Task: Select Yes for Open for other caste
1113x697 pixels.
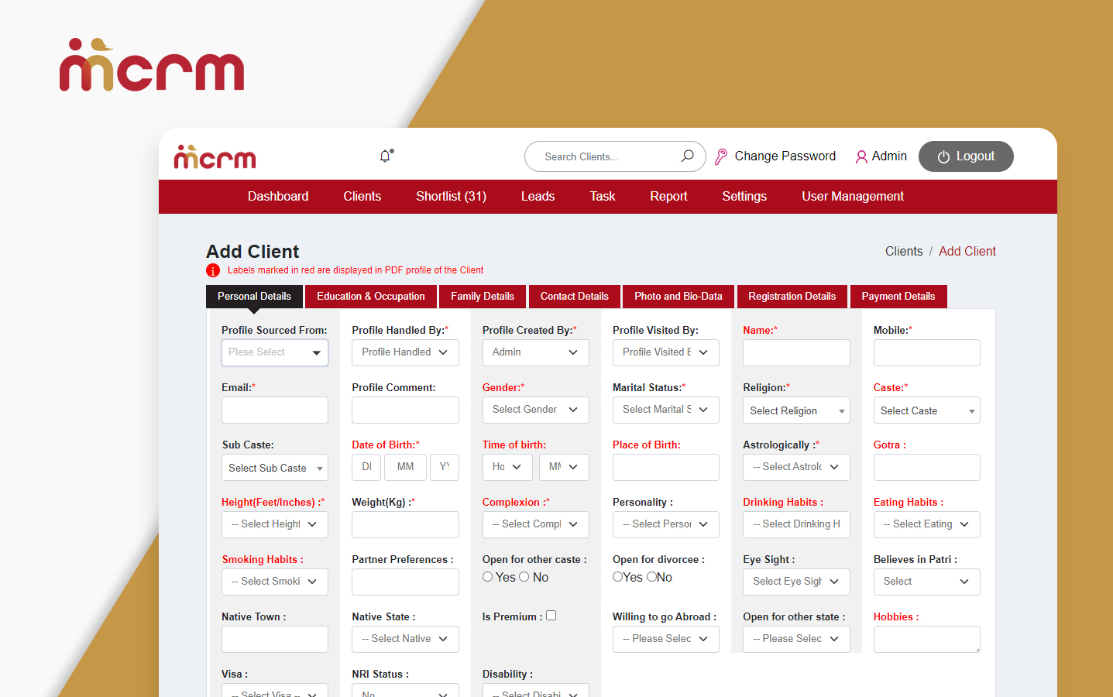Action: (x=487, y=576)
